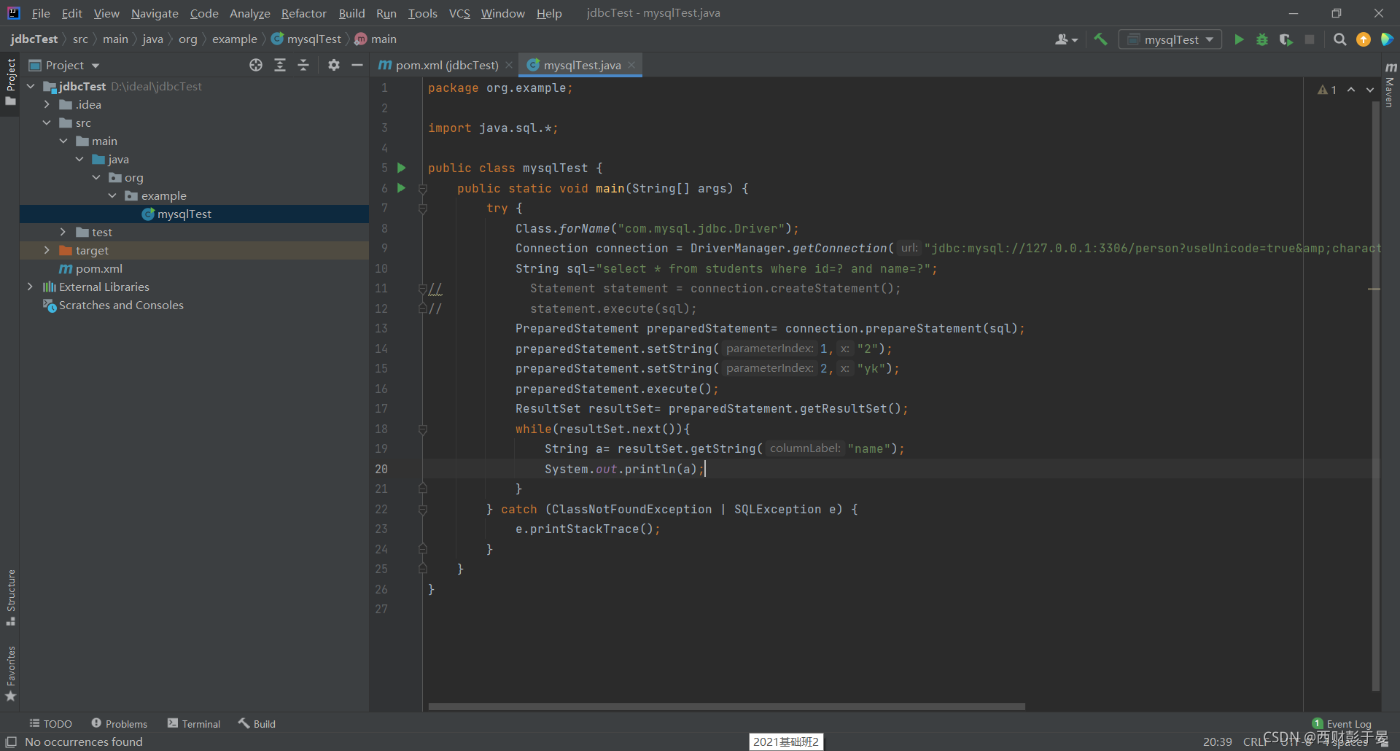Run with Coverage using the shield icon

tap(1286, 39)
